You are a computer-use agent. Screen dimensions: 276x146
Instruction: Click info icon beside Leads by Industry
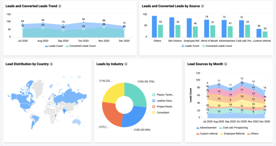click(x=126, y=64)
